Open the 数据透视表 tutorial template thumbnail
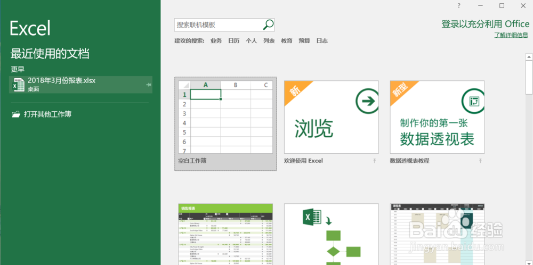This screenshot has width=533, height=265. tap(437, 117)
